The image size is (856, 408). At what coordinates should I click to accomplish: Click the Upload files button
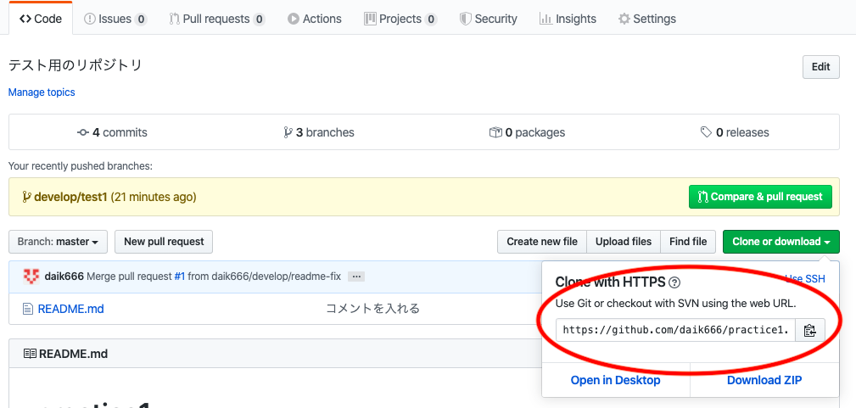click(x=624, y=242)
